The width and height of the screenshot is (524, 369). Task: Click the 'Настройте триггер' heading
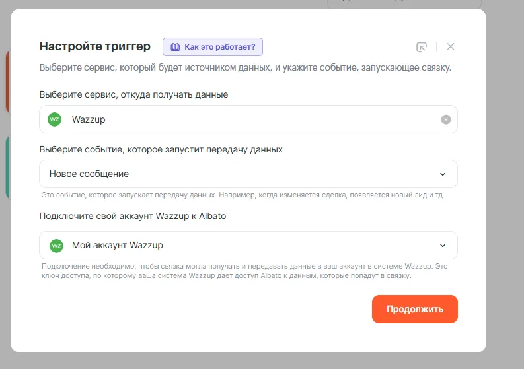click(95, 46)
